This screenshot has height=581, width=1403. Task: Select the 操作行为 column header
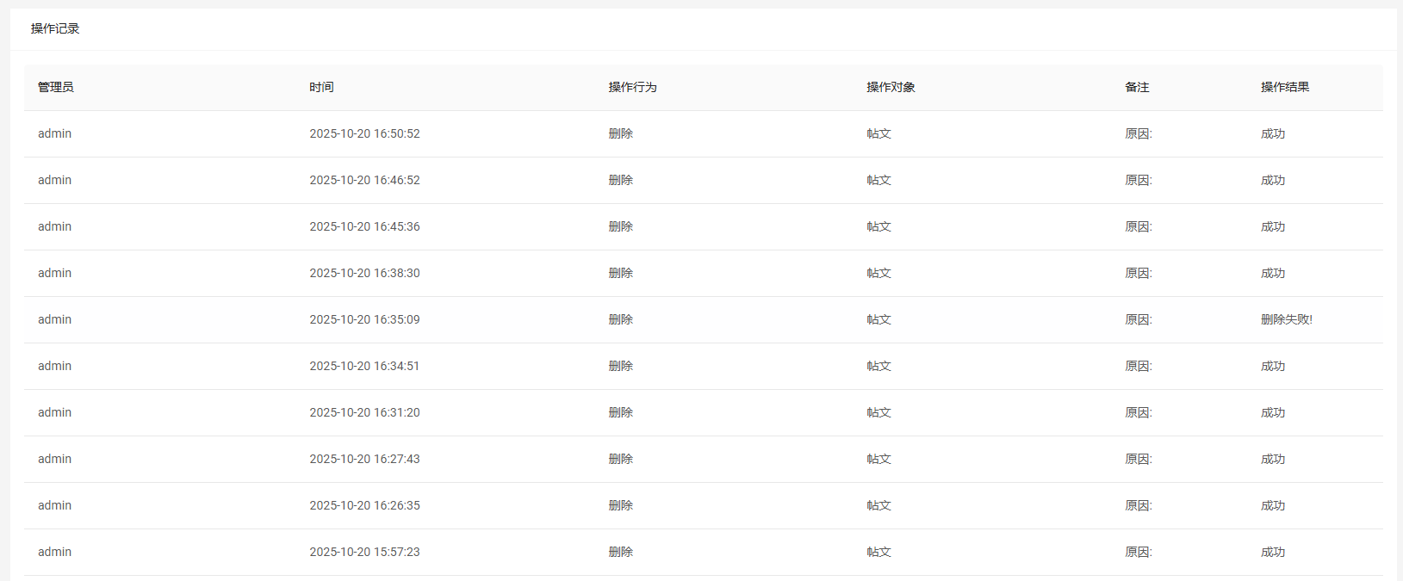(632, 87)
